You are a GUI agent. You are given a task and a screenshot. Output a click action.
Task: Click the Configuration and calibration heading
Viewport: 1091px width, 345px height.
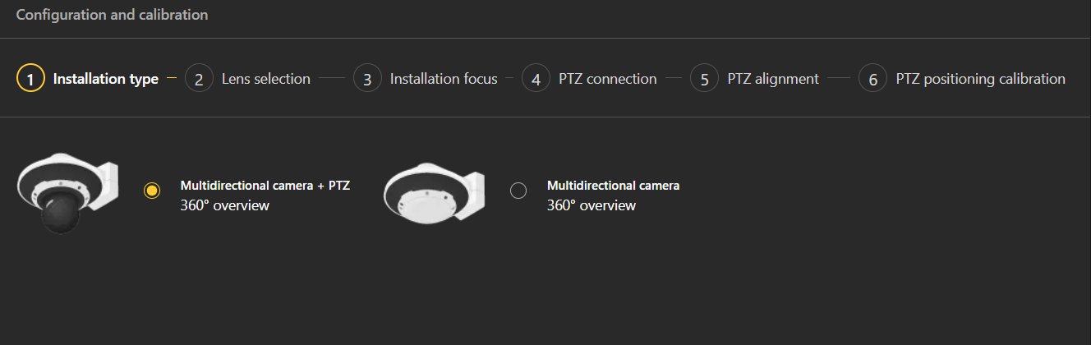click(x=112, y=15)
